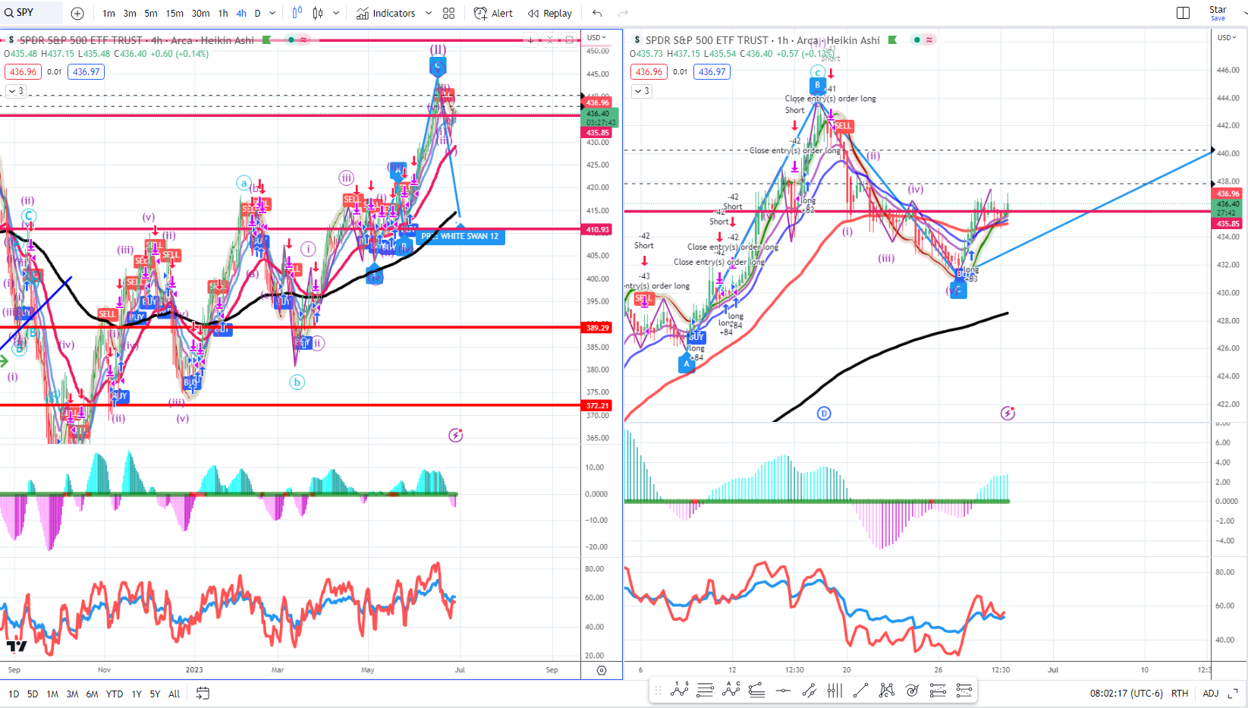Click sell price 436.96 on right chart
The width and height of the screenshot is (1248, 708).
649,72
